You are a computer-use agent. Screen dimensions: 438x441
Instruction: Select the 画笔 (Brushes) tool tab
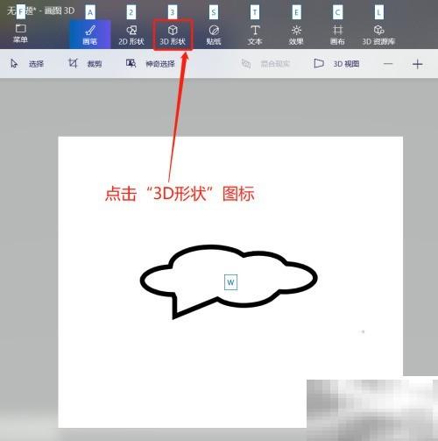click(90, 34)
